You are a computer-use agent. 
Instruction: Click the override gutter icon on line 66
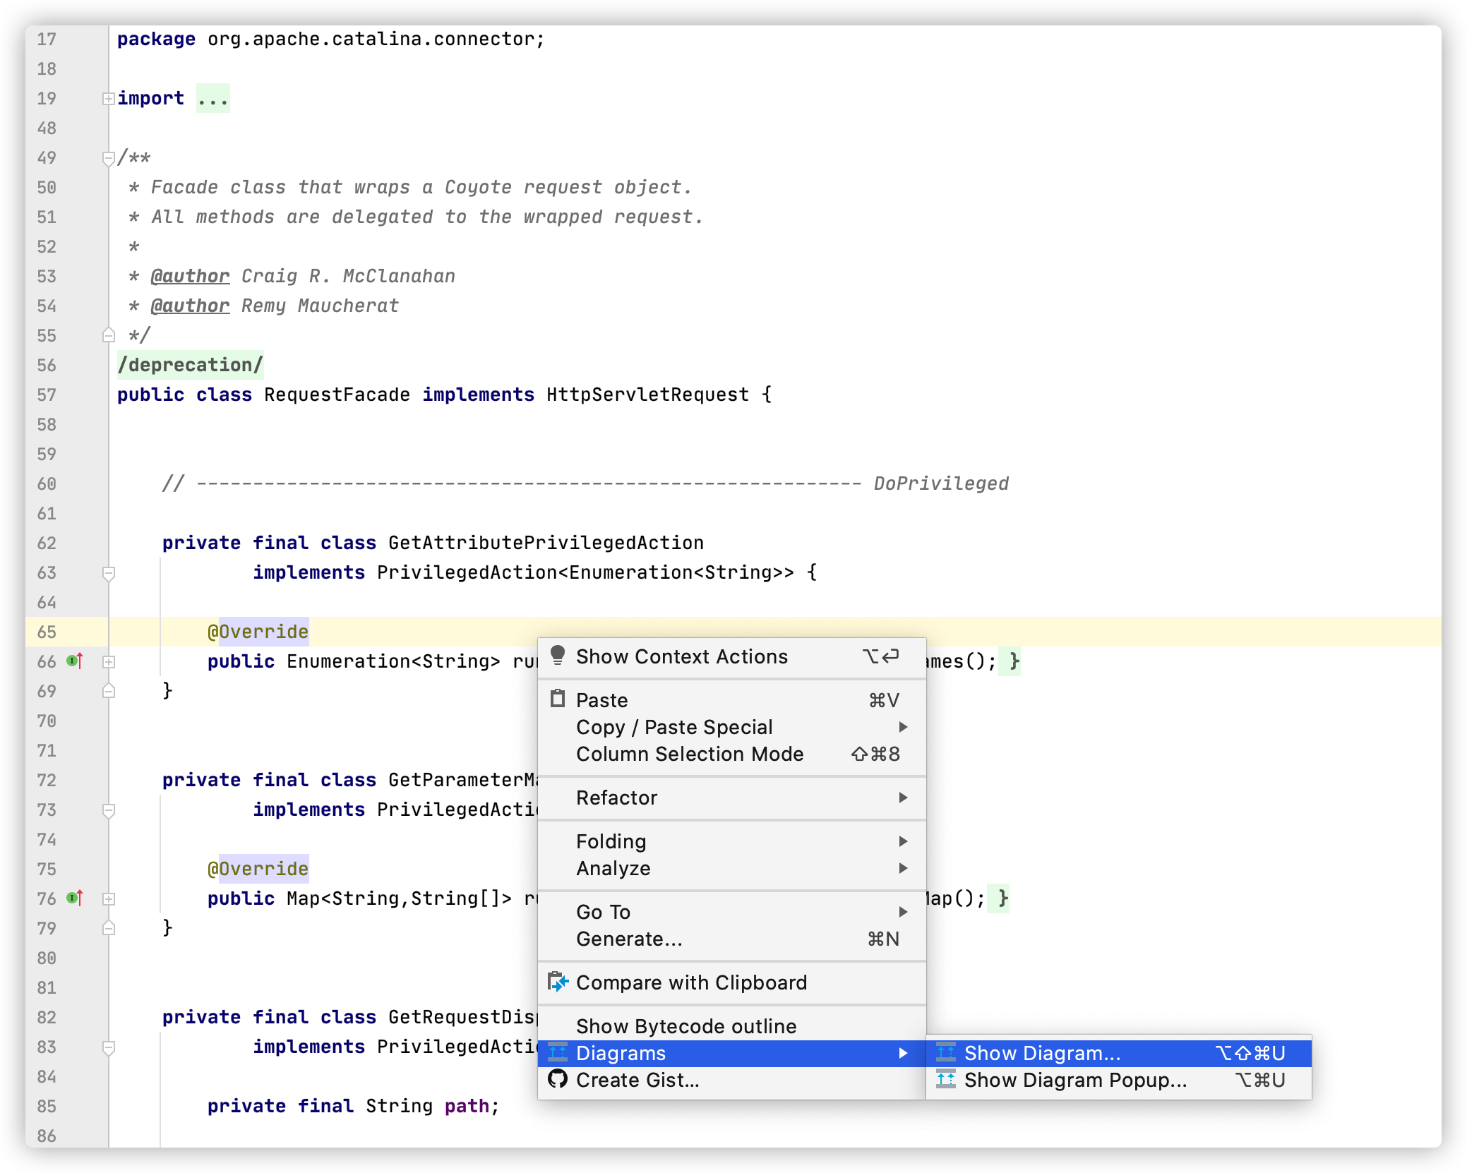[75, 661]
